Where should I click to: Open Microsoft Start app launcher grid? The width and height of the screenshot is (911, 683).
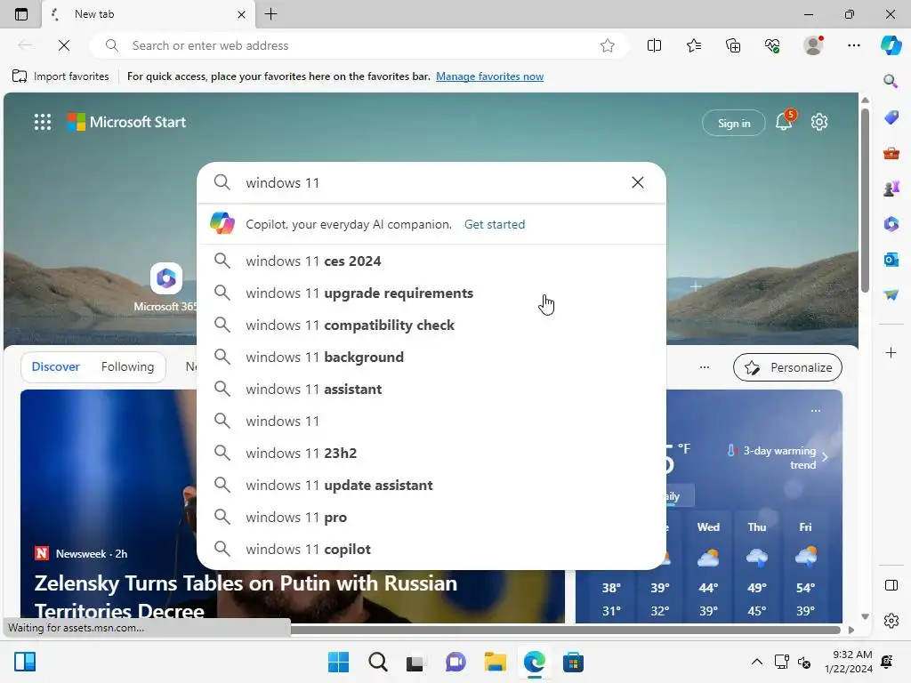(43, 122)
